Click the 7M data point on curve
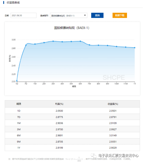143x162 pixels. click(89, 45)
